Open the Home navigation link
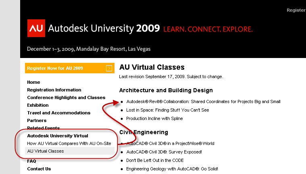This screenshot has height=174, width=306. coord(33,82)
